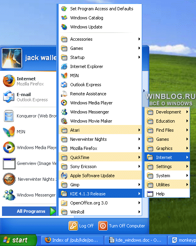Open the WinRoll program folder
This screenshot has width=196, height=246.
point(100,212)
